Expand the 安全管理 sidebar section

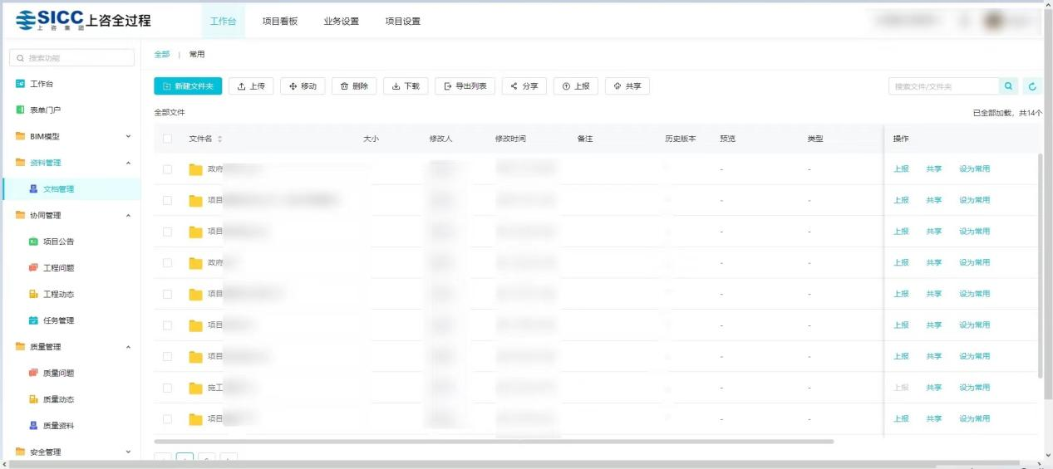(x=128, y=452)
